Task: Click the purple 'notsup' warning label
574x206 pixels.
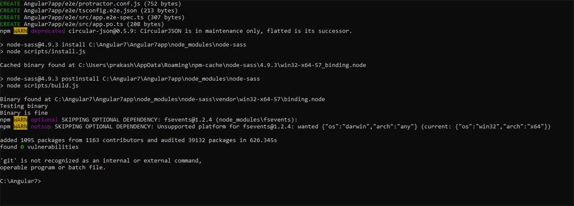Action: (41, 127)
